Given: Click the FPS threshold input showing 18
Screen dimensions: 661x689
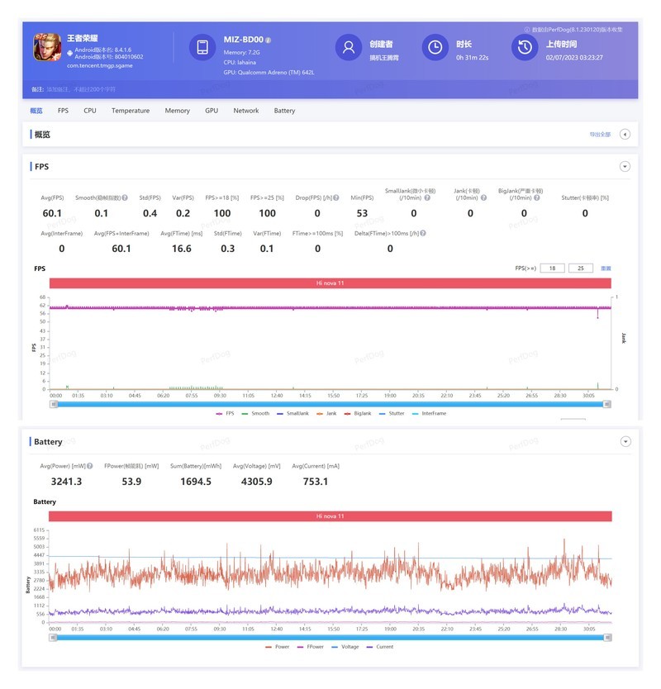Looking at the screenshot, I should click(x=552, y=268).
